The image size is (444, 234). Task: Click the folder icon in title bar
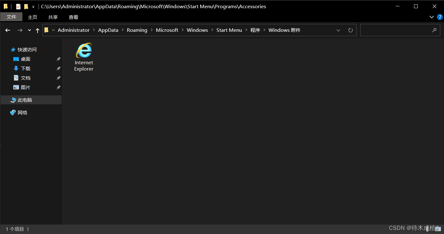point(6,6)
